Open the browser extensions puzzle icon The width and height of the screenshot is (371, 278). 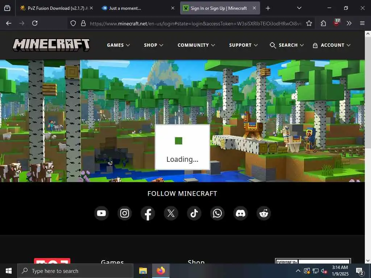[x=323, y=23]
